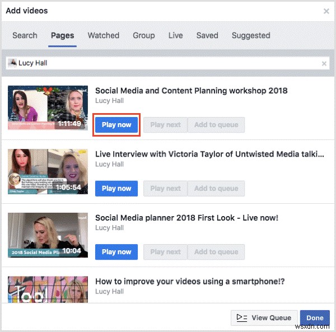Click the Lucy Hall page avatar icon
Viewport: 336px width, 332px height.
12,63
